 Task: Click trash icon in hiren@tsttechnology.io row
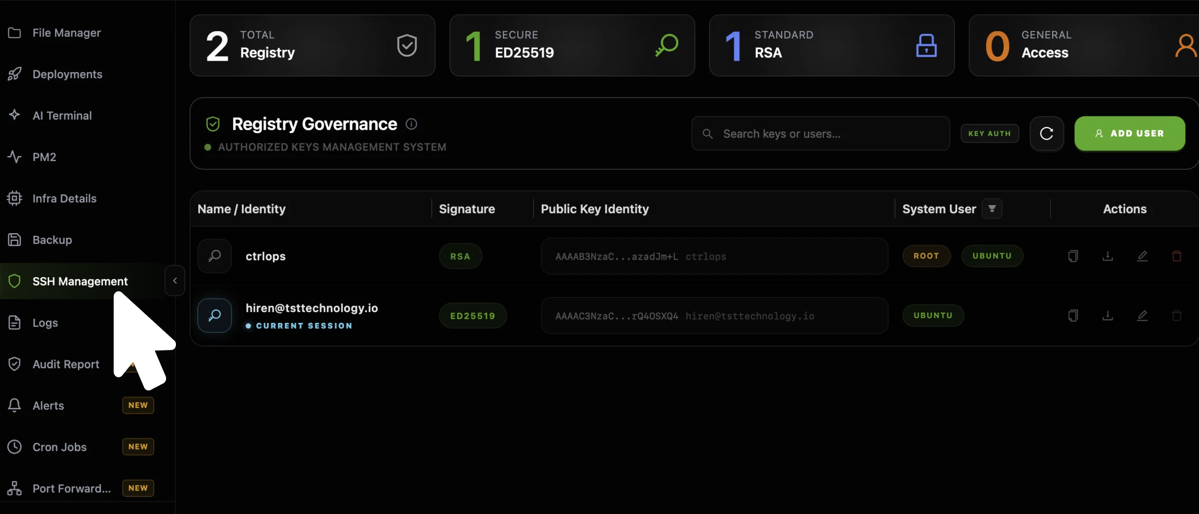1177,315
